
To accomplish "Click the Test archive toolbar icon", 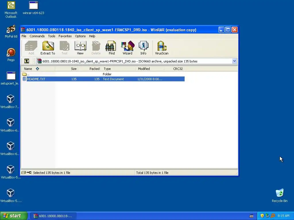I will 65,48.
